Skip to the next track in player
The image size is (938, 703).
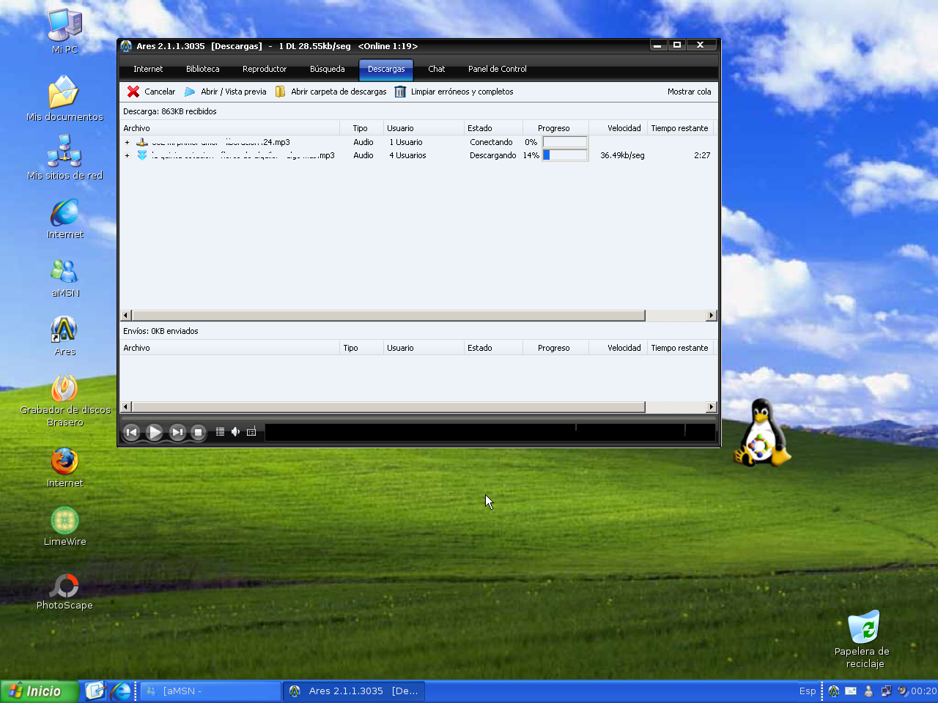177,432
